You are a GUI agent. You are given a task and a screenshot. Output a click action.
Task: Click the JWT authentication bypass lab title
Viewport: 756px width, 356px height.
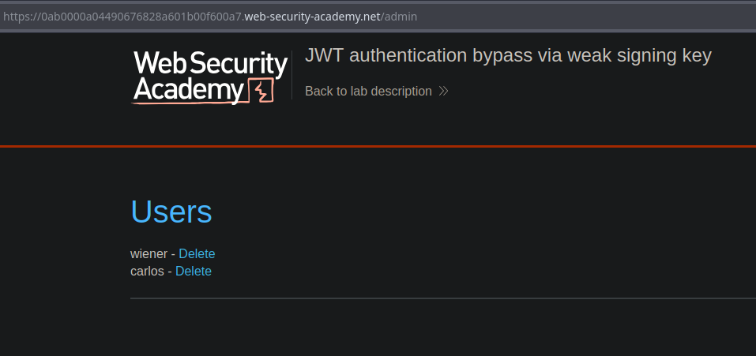click(x=508, y=55)
